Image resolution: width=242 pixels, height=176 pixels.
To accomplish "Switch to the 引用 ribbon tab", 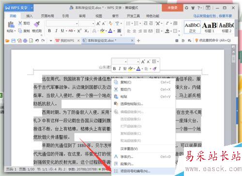I will click(65, 16).
